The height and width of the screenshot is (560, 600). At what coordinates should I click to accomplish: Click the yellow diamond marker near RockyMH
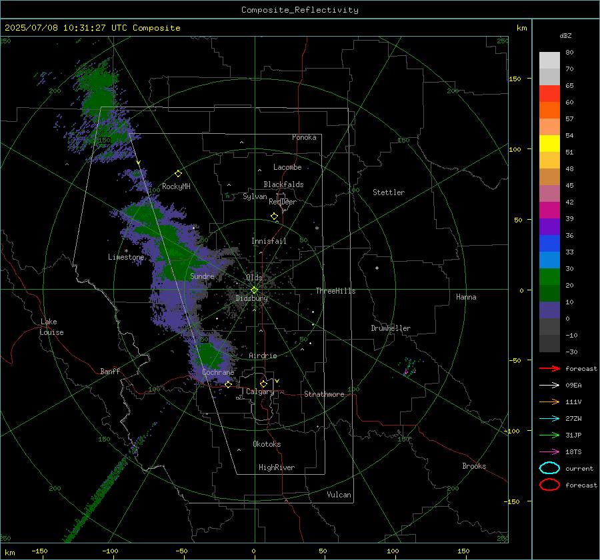pyautogui.click(x=178, y=174)
